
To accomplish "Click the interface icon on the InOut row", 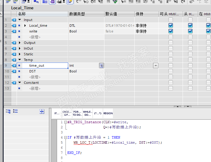I will 14,48.
